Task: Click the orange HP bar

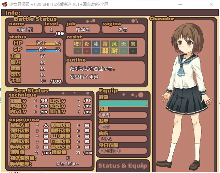Action: 43,44
